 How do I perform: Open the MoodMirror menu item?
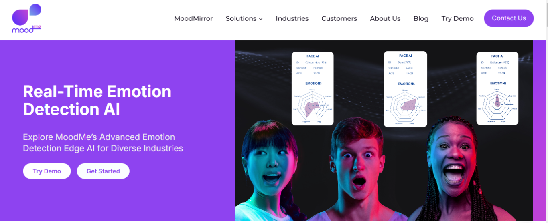coord(193,18)
